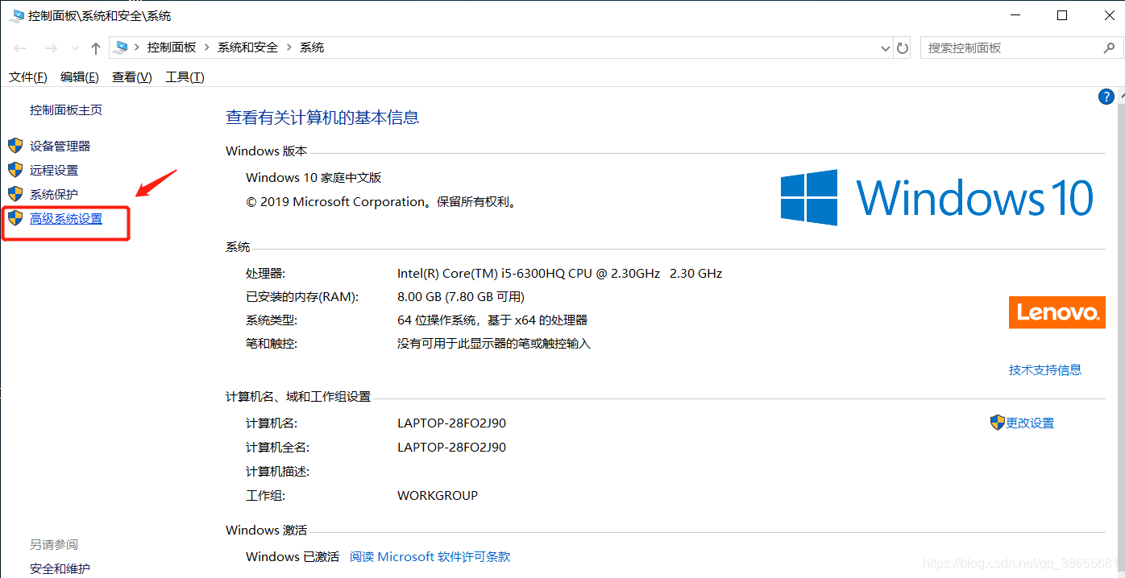Select Windows 10 家庭中文版 text
Viewport: 1125px width, 578px height.
[313, 177]
